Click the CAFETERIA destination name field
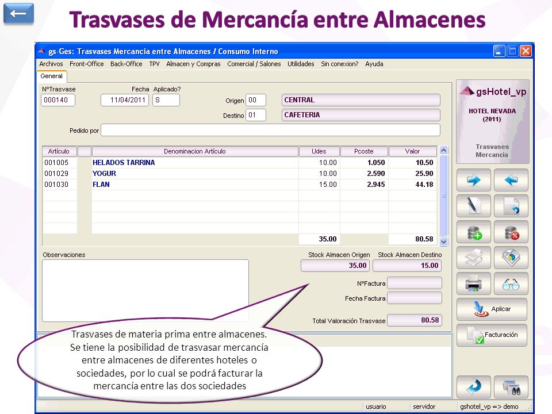The height and width of the screenshot is (414, 552). point(361,115)
